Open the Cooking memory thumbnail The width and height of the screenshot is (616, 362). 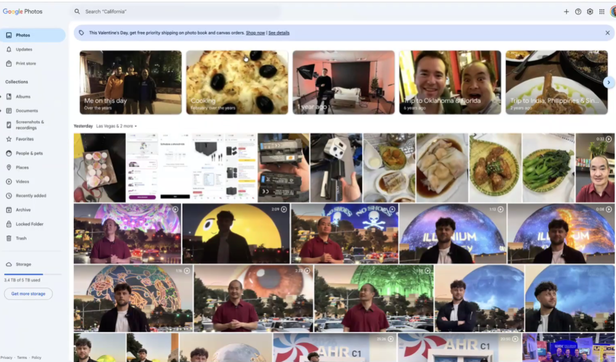point(237,82)
